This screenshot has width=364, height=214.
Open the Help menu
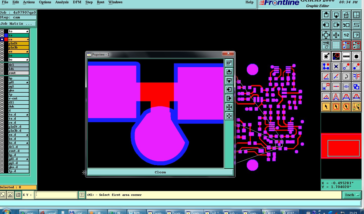249,2
